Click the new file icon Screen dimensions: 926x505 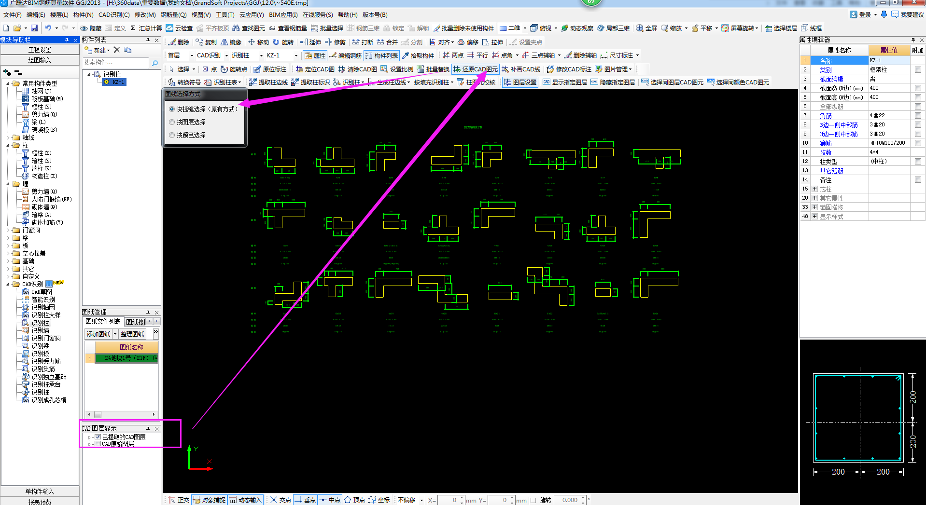coord(6,28)
